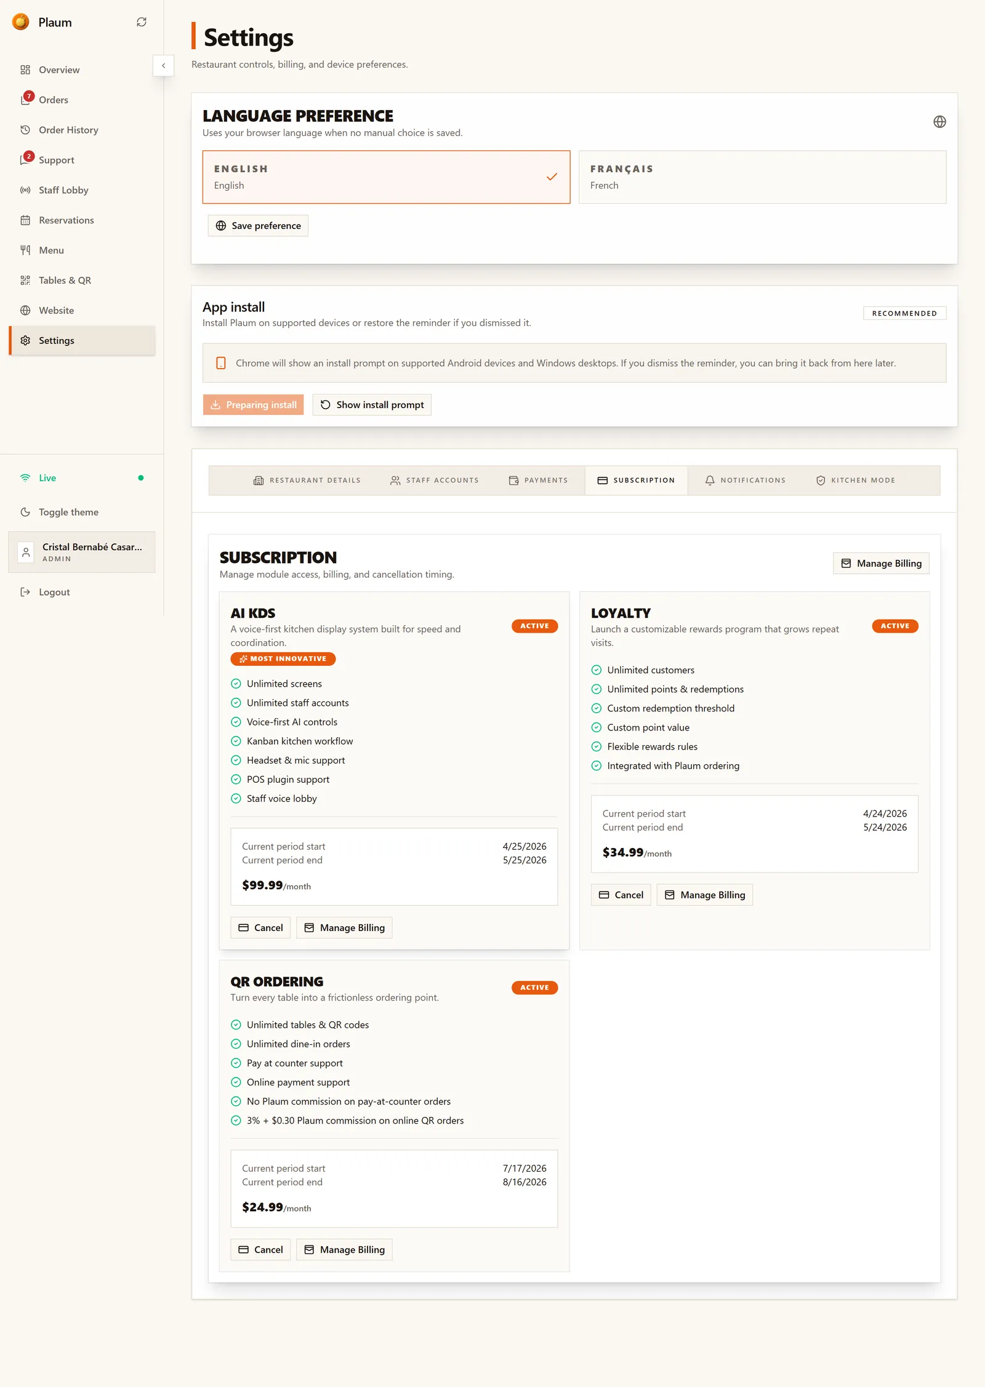Click the $99.99/month price
The height and width of the screenshot is (1387, 985).
(x=276, y=885)
